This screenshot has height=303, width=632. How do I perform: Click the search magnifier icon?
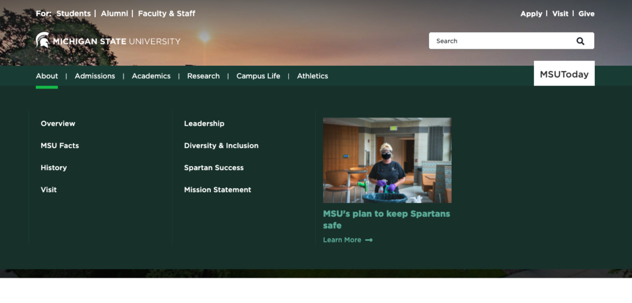(580, 40)
